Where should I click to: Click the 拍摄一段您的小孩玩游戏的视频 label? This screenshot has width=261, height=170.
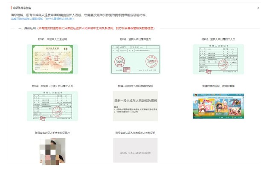coord(135,86)
